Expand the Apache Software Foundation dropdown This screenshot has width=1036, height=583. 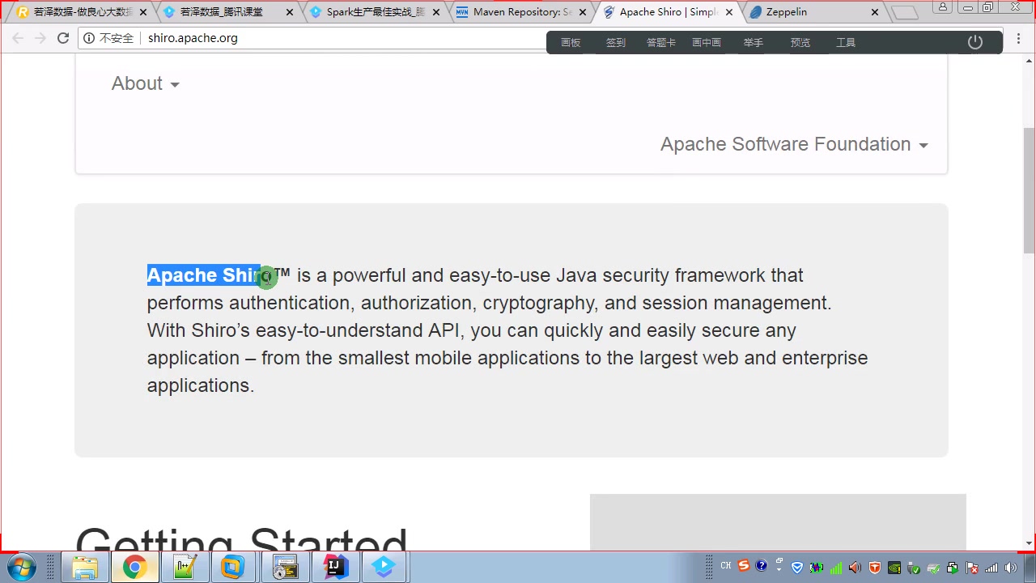click(794, 144)
